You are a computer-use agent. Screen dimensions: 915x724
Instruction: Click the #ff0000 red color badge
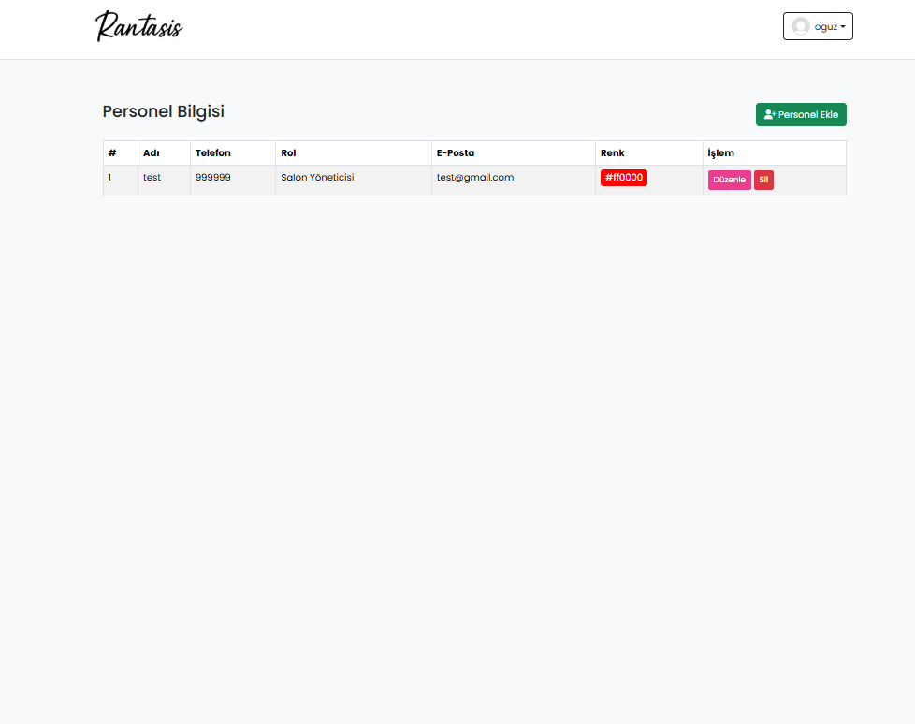pyautogui.click(x=623, y=178)
